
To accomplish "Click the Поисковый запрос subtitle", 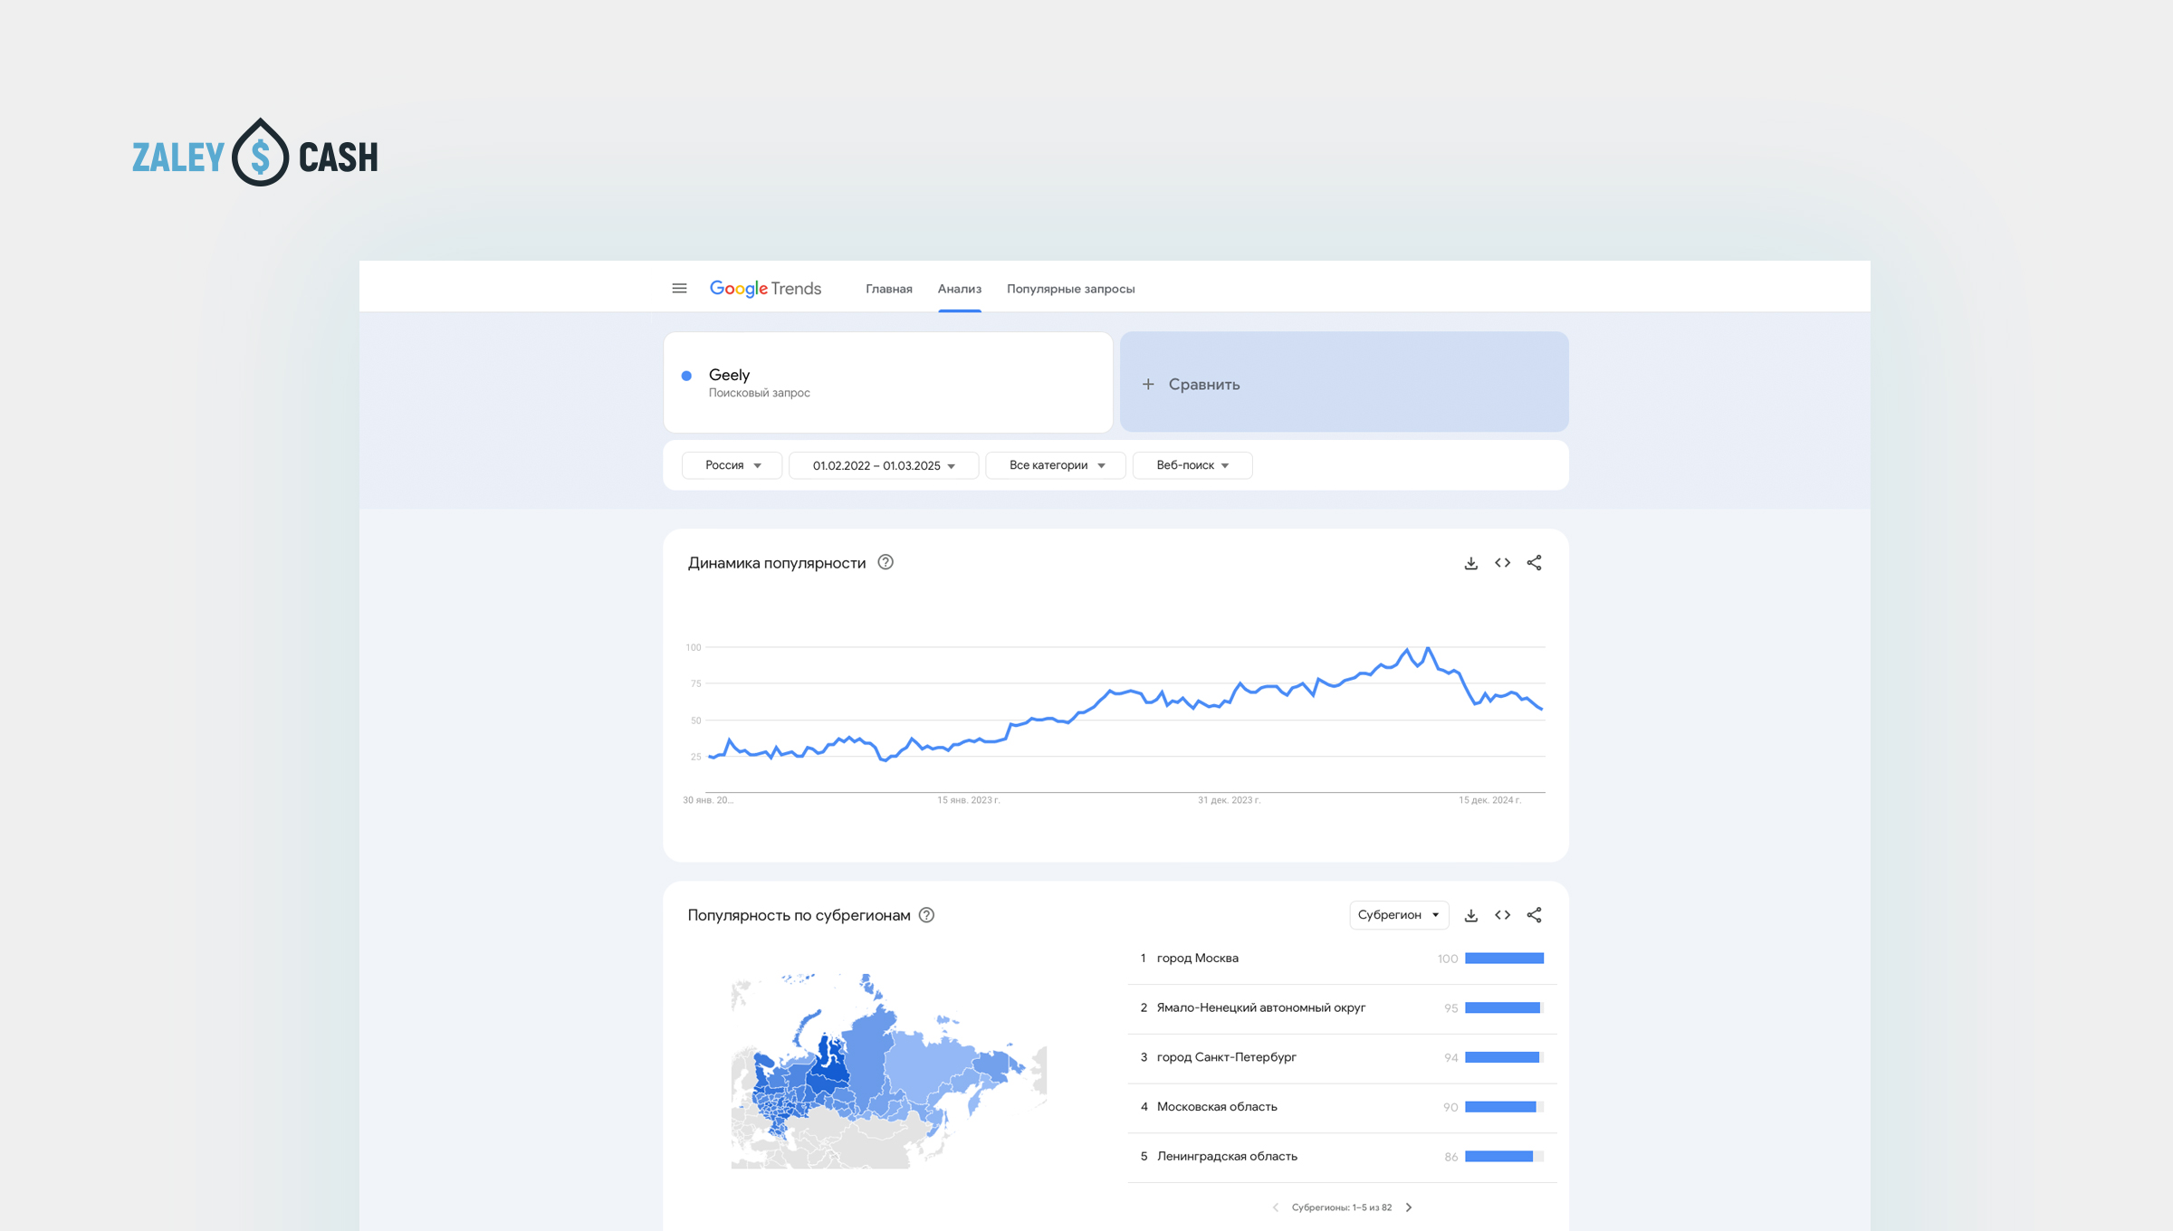I will tap(759, 393).
